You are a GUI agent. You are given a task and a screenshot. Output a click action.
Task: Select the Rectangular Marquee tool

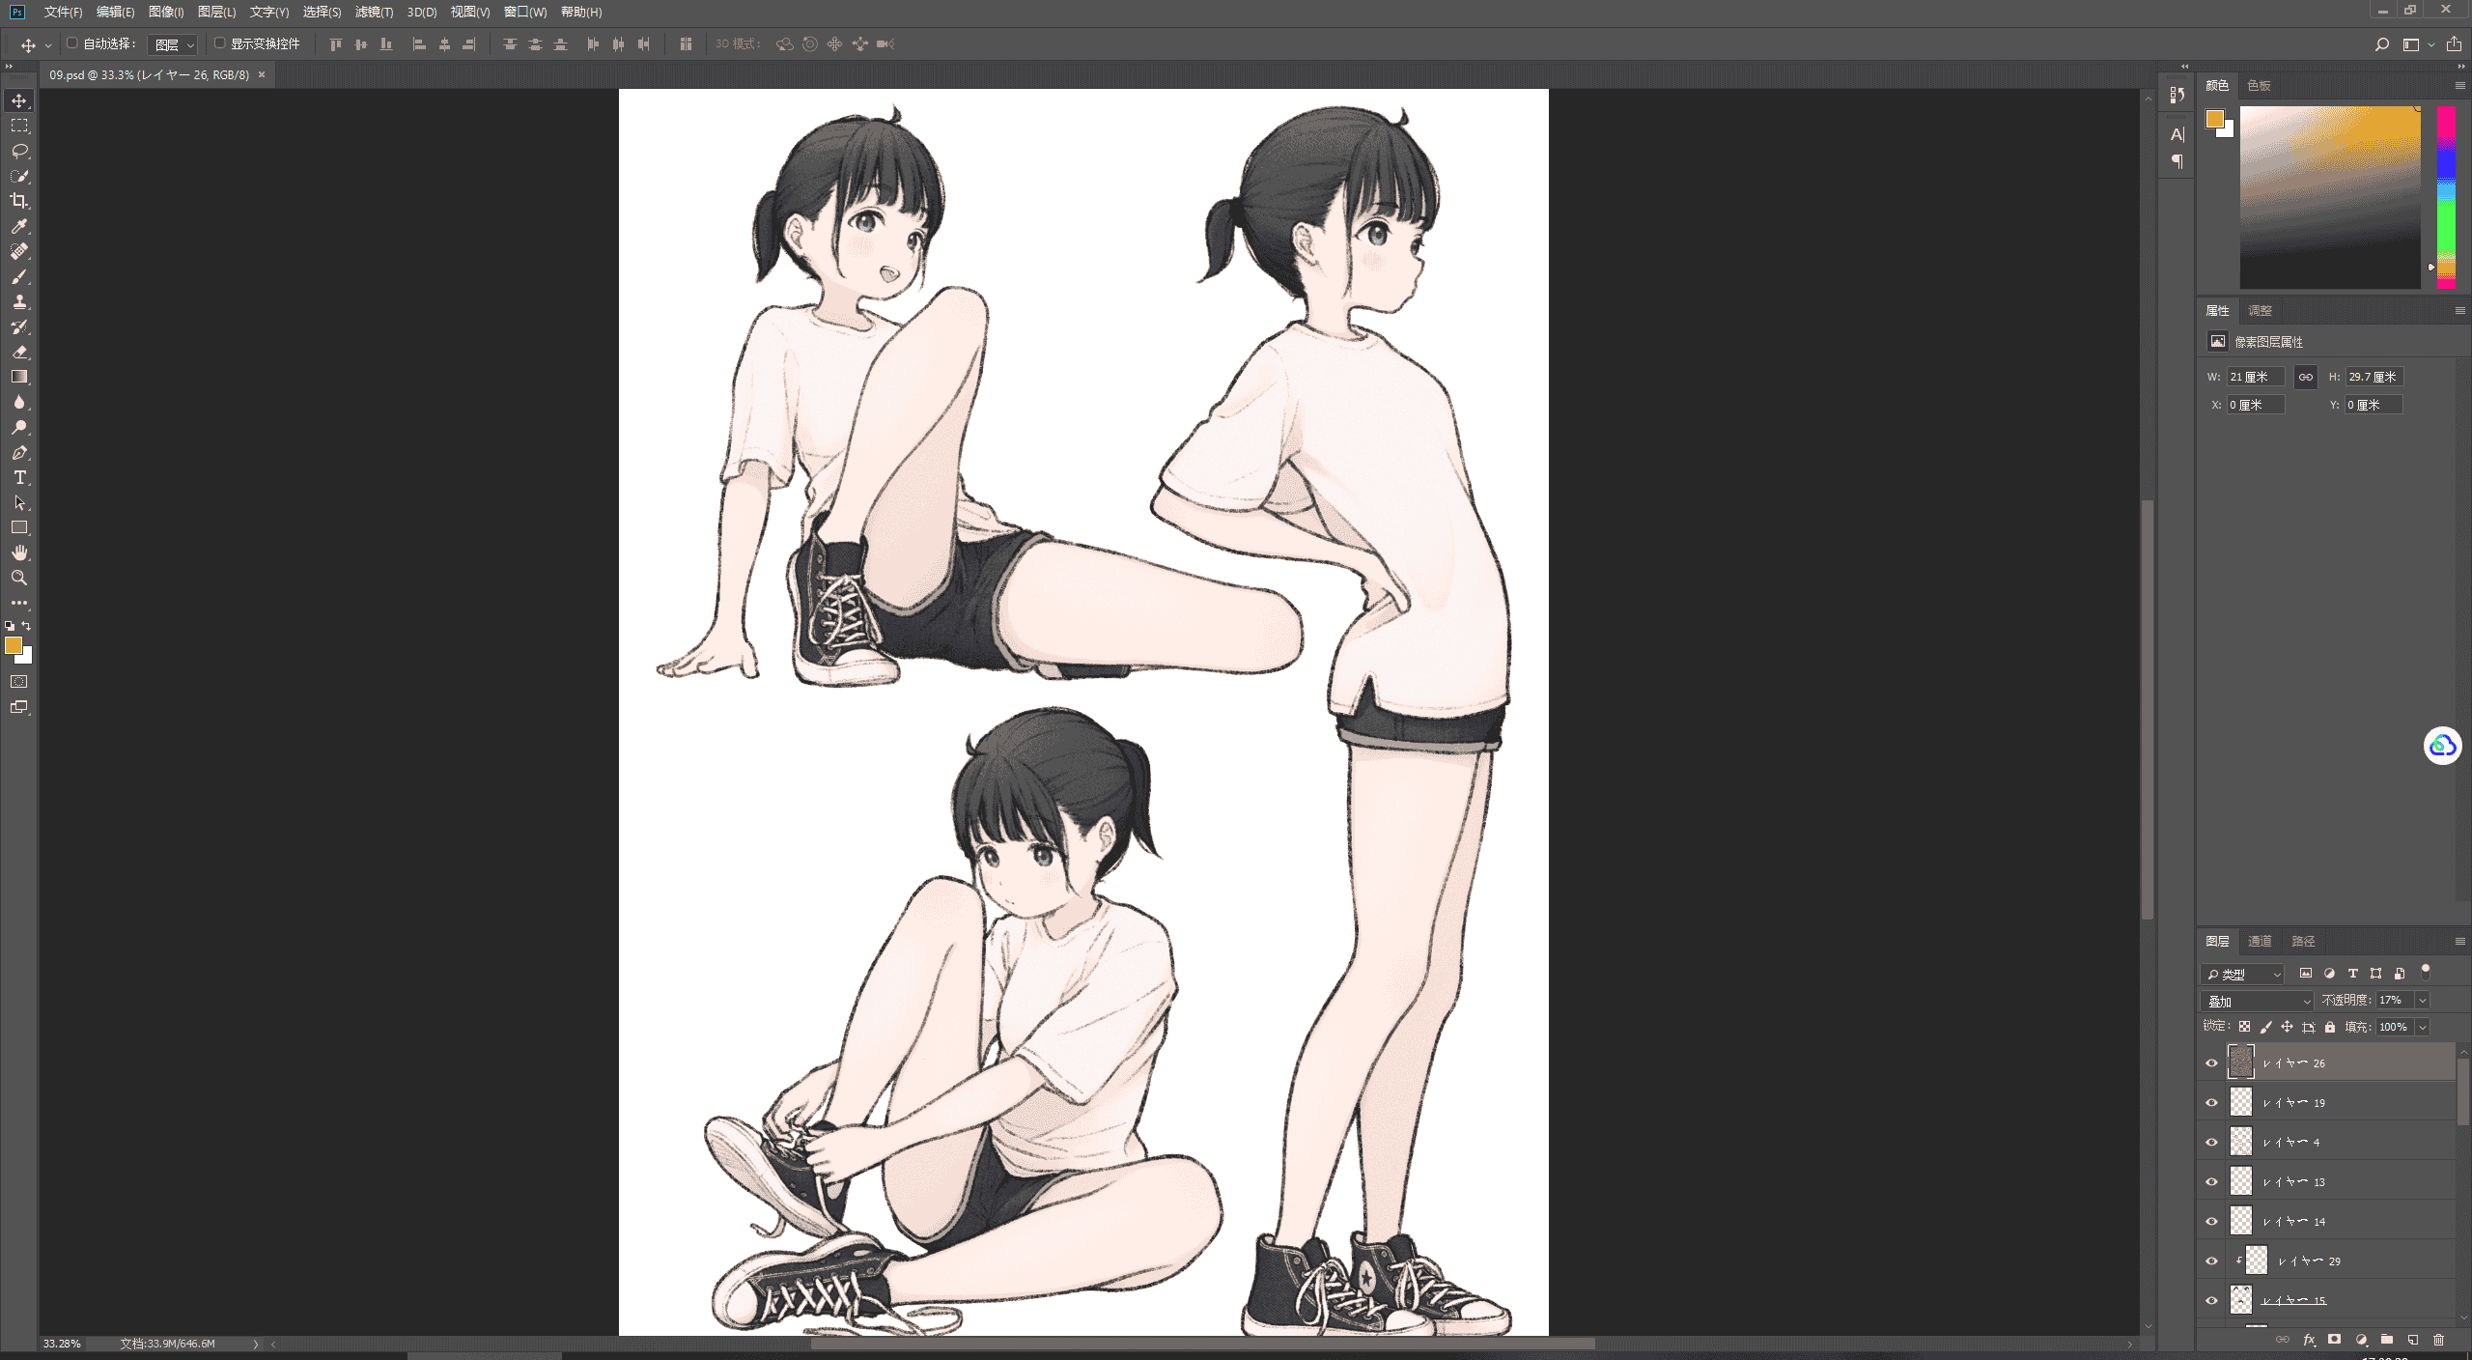pyautogui.click(x=19, y=126)
